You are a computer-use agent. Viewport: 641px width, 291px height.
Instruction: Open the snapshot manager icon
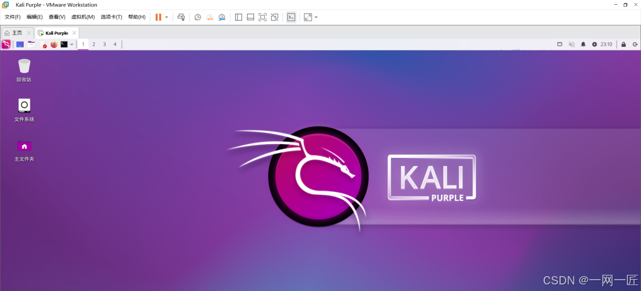[222, 17]
